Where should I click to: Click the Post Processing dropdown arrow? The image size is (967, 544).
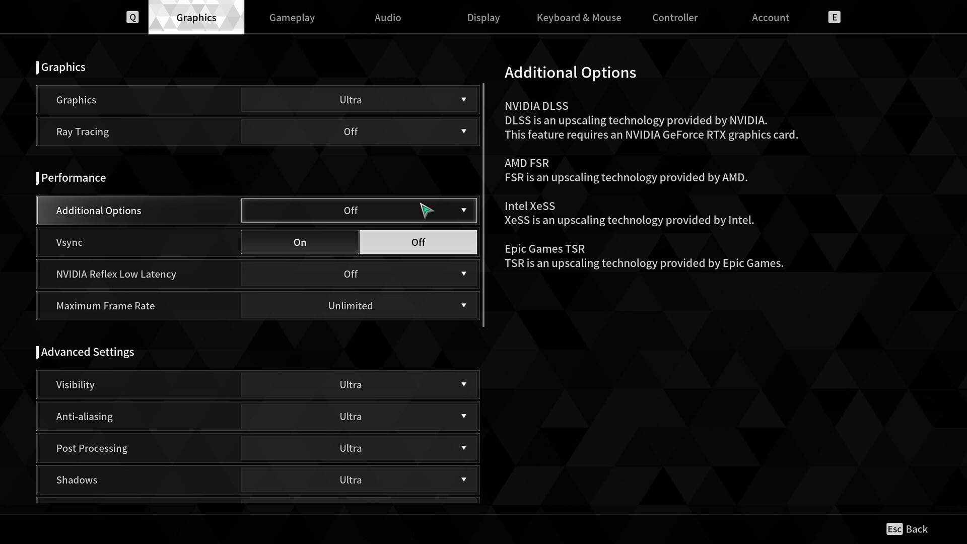(x=463, y=448)
